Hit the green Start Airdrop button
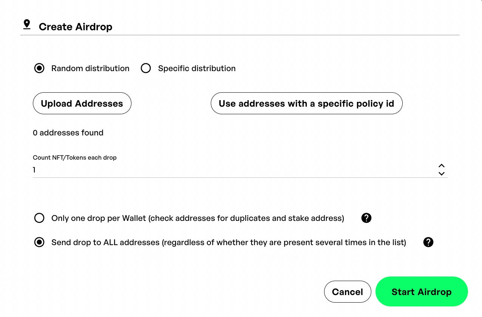Screen dimensions: 482x317 421,292
